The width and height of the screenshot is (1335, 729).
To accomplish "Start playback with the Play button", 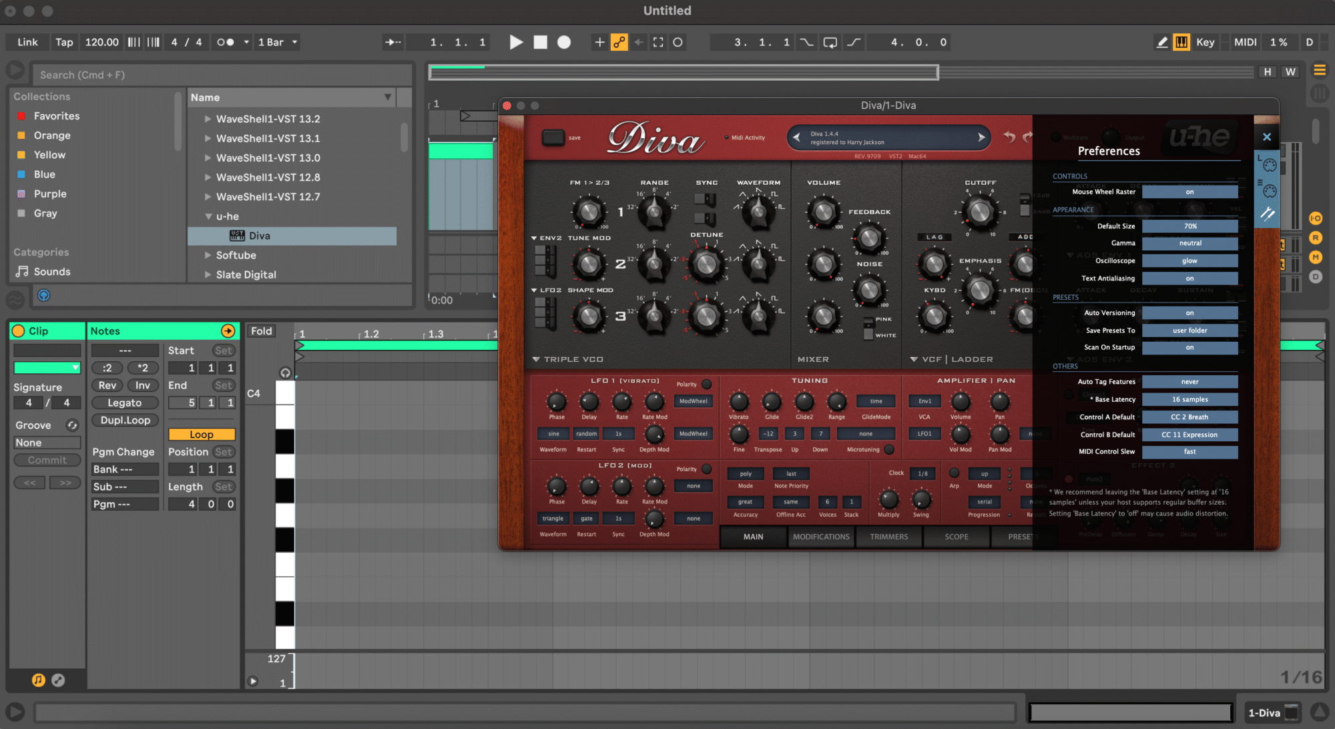I will (x=516, y=42).
